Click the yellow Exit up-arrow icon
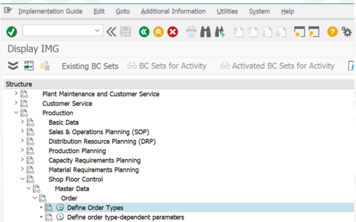Viewport: 356px width, 222px height. click(158, 32)
